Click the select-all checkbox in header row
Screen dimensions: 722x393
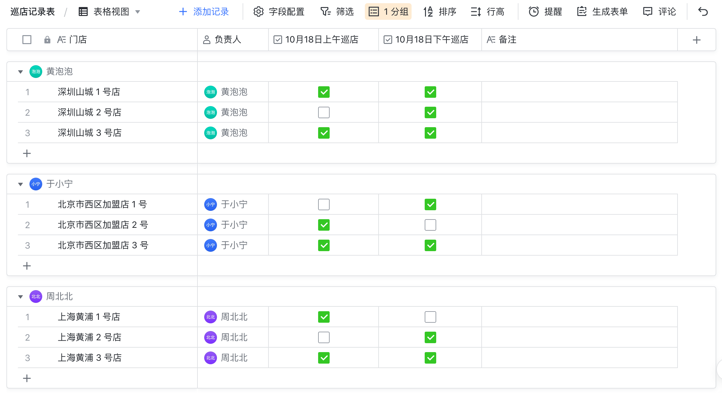[27, 40]
